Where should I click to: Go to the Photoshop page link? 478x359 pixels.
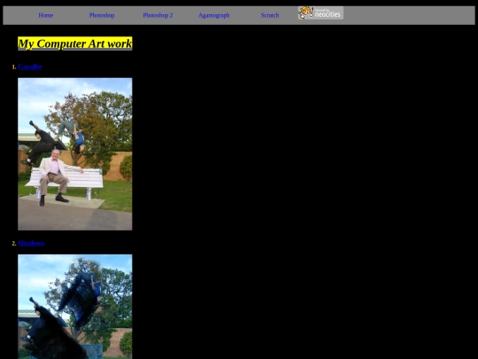(102, 15)
